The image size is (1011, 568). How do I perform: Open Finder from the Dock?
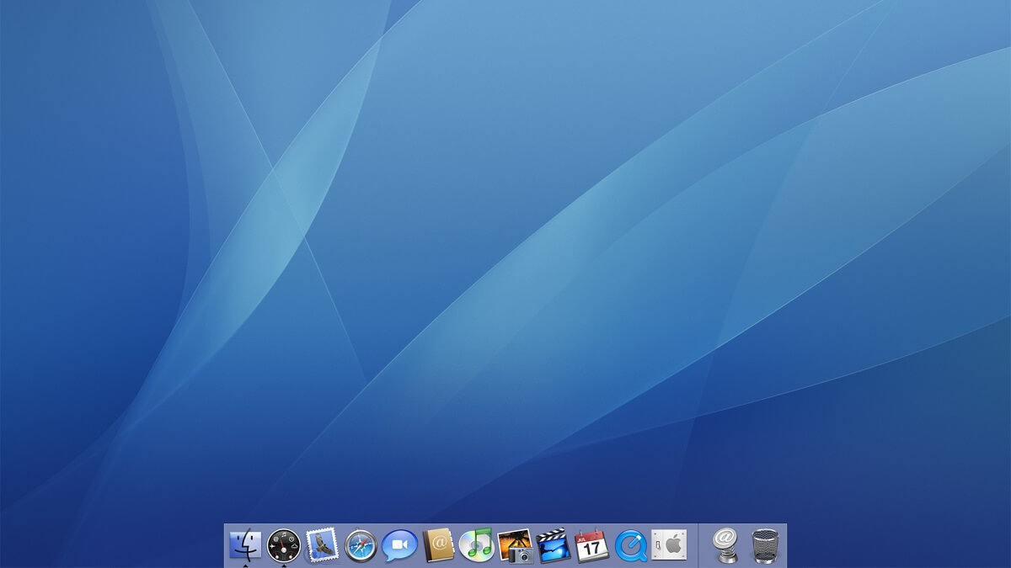[245, 545]
